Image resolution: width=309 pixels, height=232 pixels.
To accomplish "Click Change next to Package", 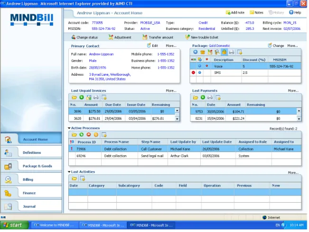I will pyautogui.click(x=276, y=45).
